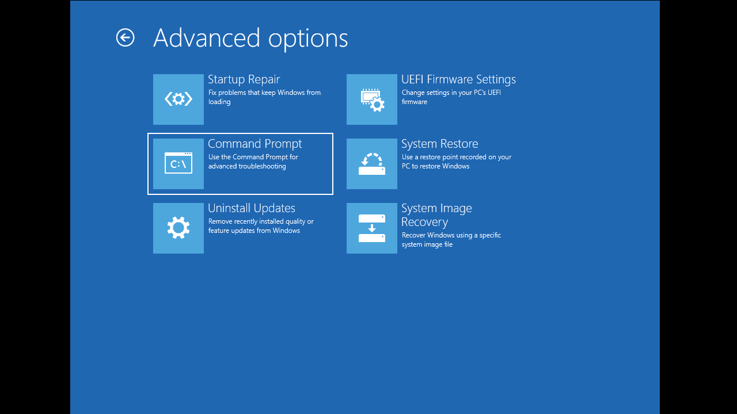This screenshot has height=414, width=737.
Task: Click the 'Recover Windows using a specific system image' text
Action: 452,240
